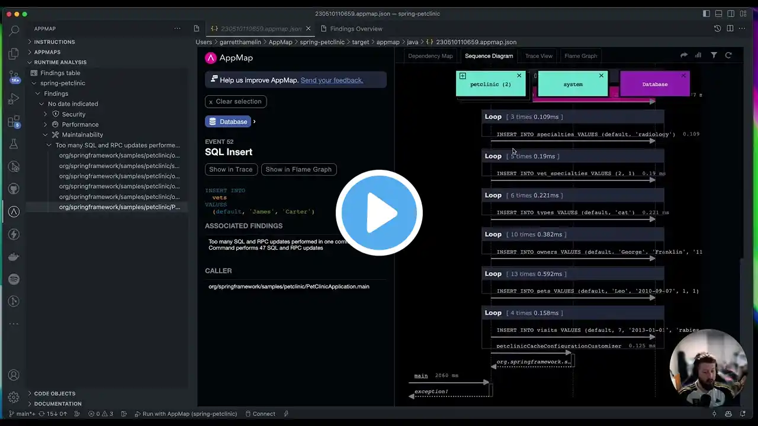Open the lightning bolt view icon
The image size is (758, 426).
click(x=14, y=234)
